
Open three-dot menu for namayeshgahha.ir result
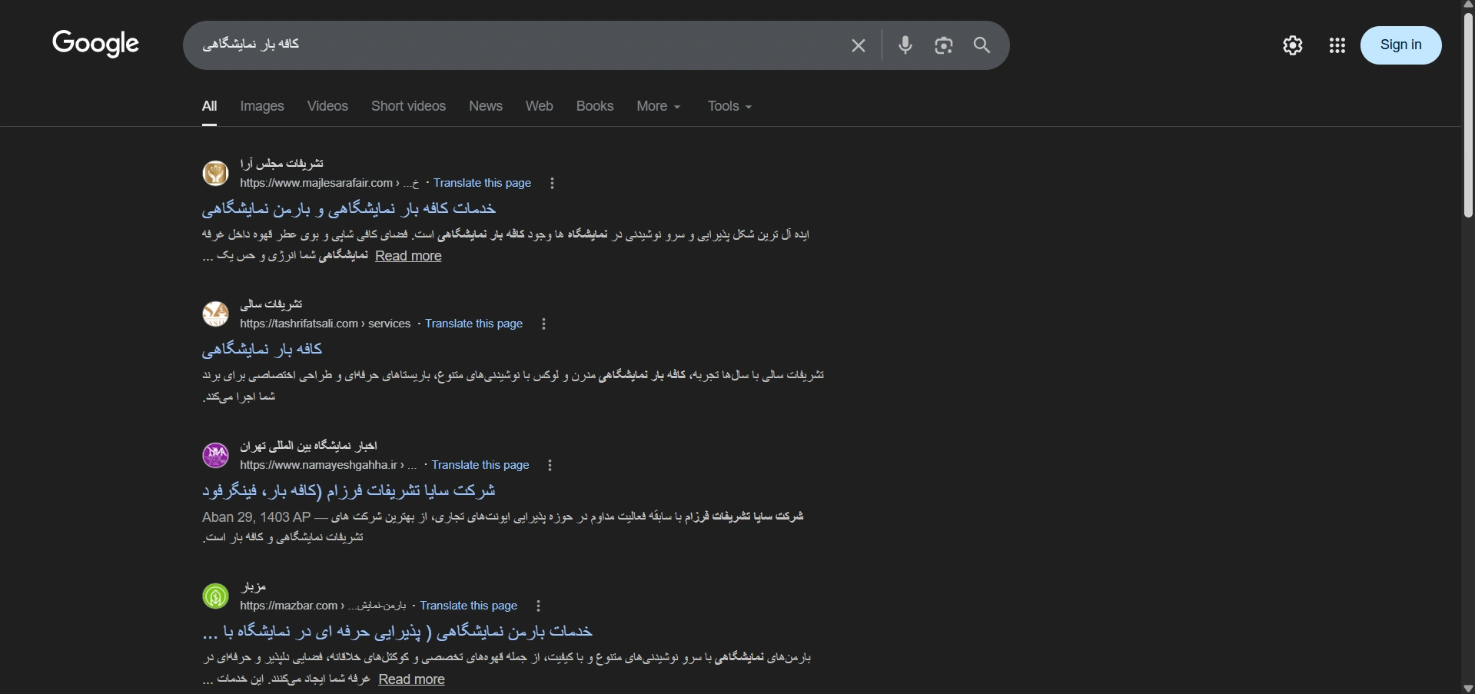tap(550, 465)
